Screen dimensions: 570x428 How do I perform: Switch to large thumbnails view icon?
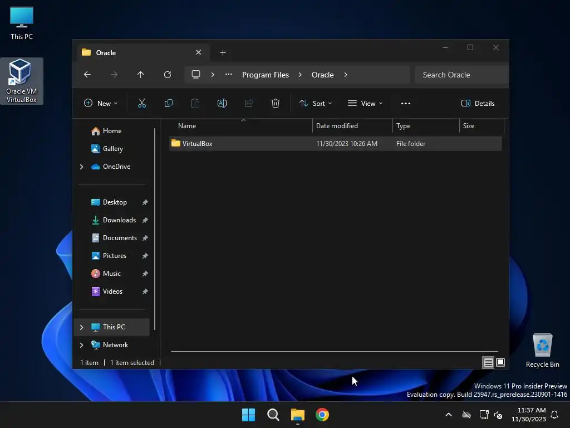[x=500, y=362]
